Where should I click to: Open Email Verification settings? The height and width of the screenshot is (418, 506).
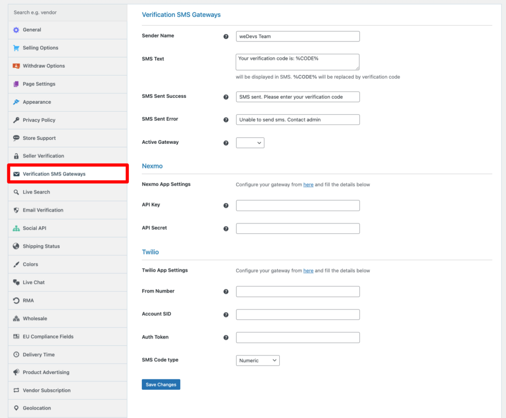click(67, 210)
